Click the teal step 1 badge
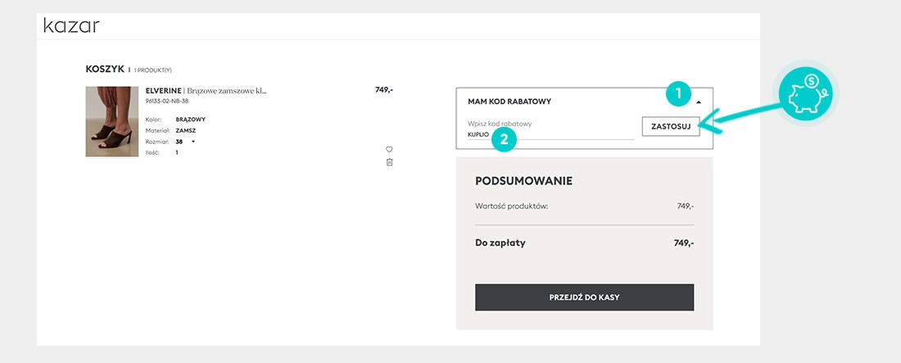This screenshot has height=363, width=901. click(678, 93)
